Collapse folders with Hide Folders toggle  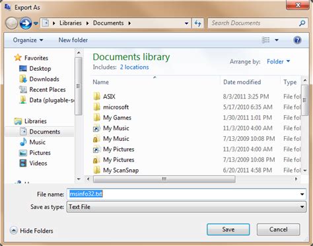coord(32,231)
